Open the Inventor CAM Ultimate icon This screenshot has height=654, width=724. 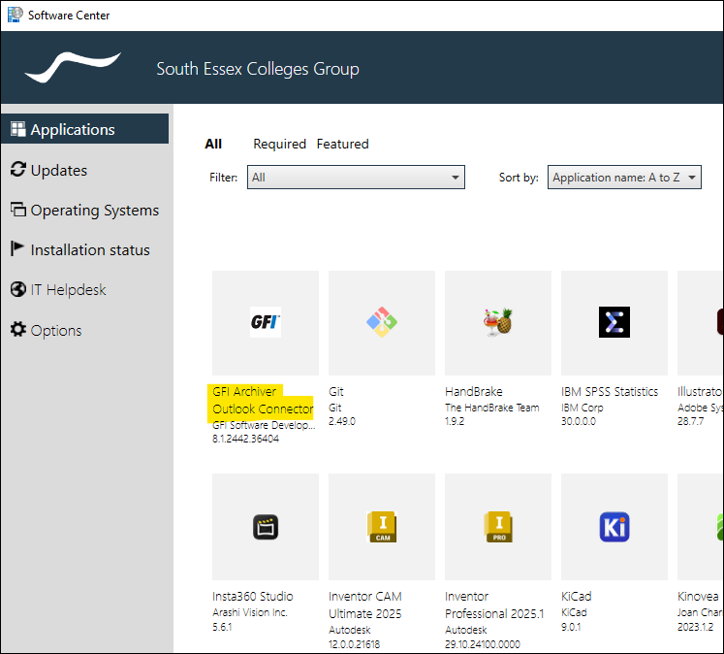coord(382,527)
